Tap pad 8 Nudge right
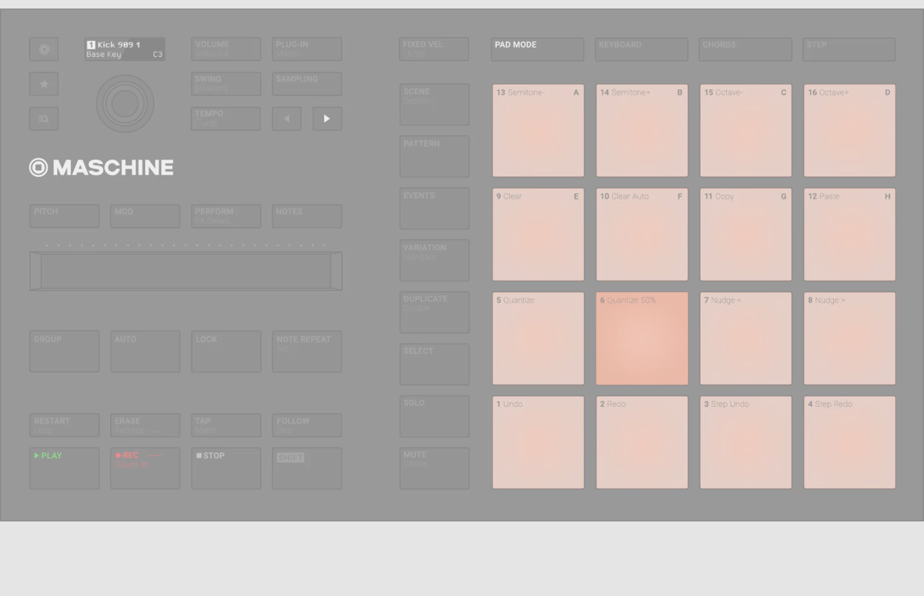Screen dimensions: 924x596 (x=850, y=339)
